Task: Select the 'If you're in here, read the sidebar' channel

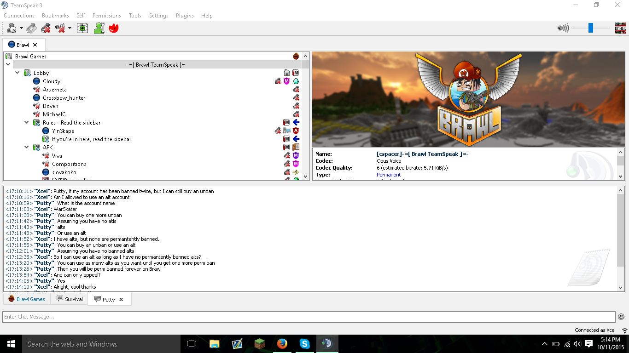Action: pos(92,139)
